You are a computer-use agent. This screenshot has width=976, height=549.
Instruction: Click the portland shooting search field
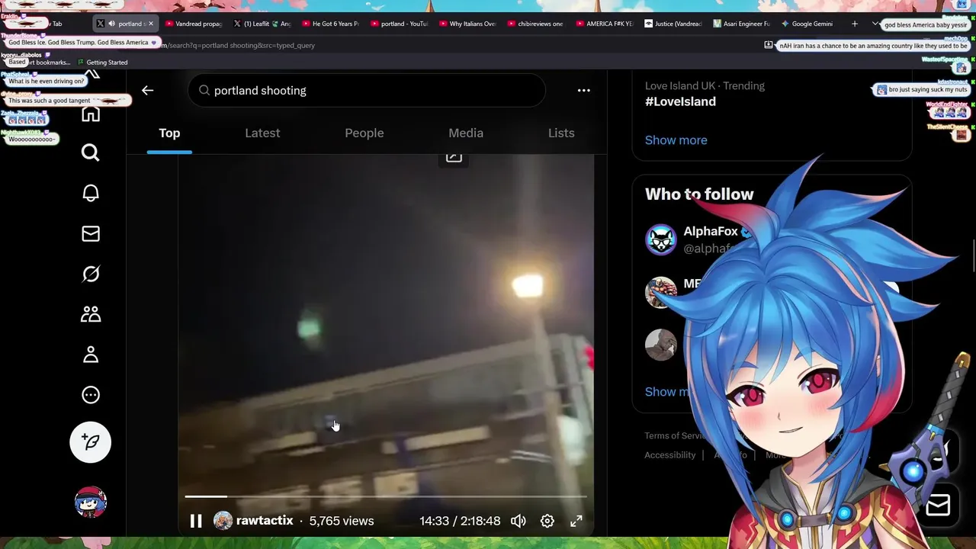tap(367, 90)
